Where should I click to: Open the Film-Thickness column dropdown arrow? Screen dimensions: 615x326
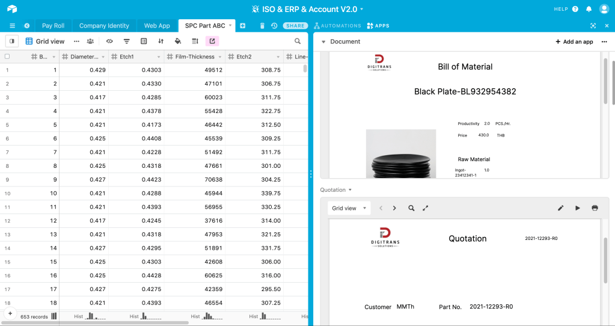[x=219, y=57]
